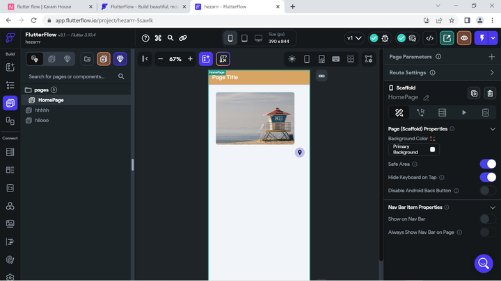The image size is (501, 281).
Task: Collapse Page (Scaffold) Properties section
Action: tap(493, 129)
